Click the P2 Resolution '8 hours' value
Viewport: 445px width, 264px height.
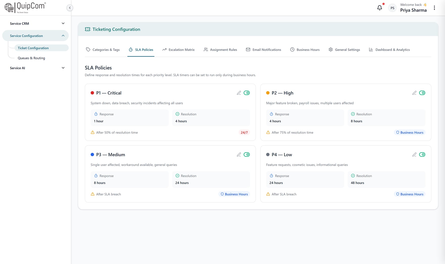[357, 121]
